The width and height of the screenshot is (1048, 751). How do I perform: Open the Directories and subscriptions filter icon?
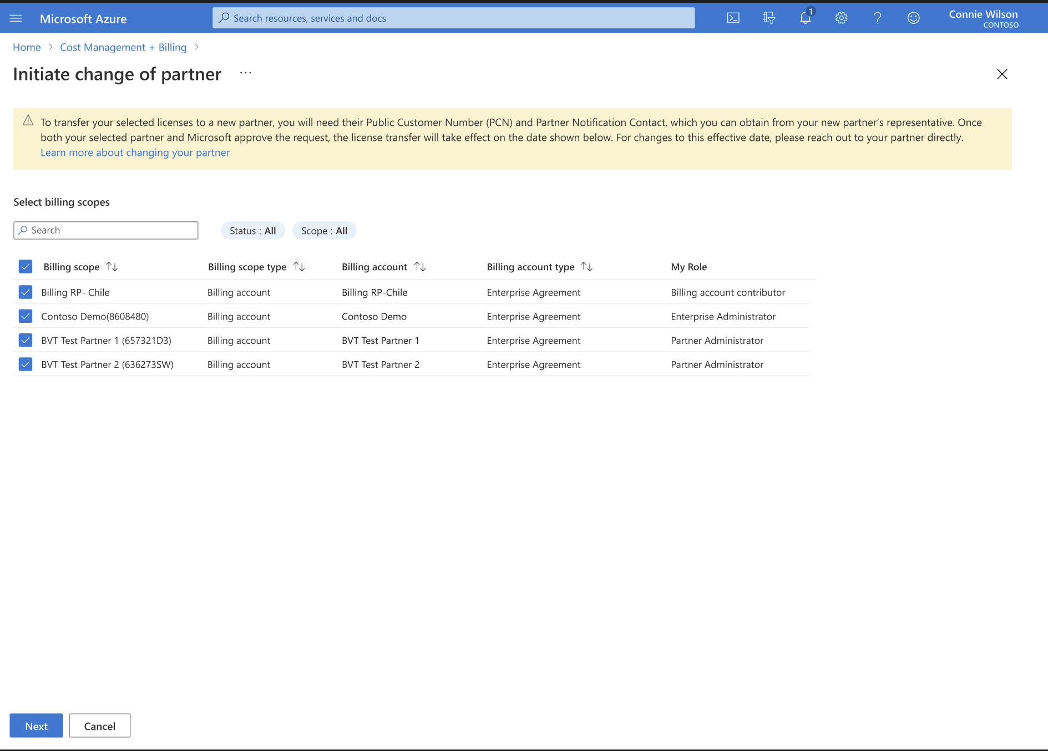(x=769, y=18)
